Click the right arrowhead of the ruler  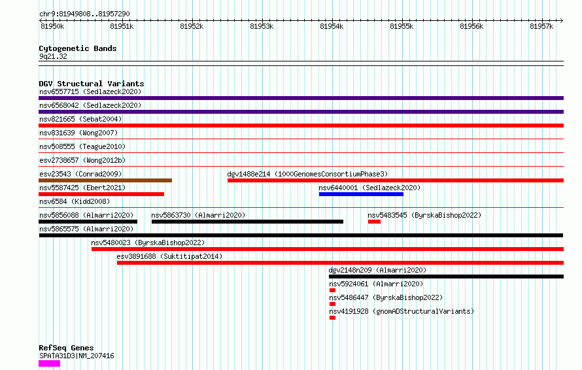(x=561, y=21)
